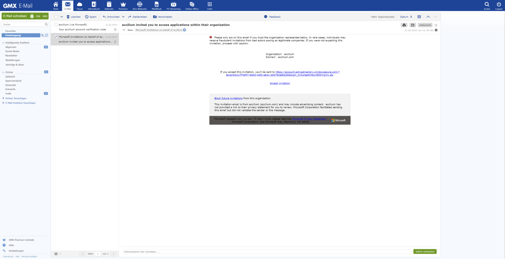Open the Gesendet folder

coord(11,85)
